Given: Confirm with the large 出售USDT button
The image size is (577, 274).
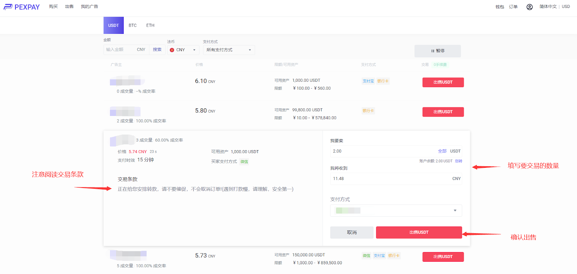Looking at the screenshot, I should [419, 233].
